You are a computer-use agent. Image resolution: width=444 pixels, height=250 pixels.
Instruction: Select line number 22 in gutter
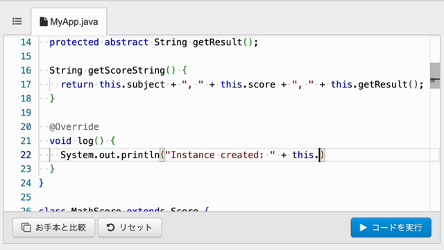(26, 155)
